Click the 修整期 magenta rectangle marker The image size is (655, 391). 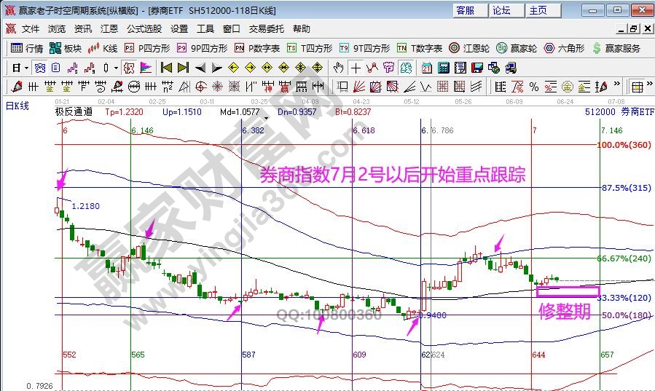click(568, 291)
